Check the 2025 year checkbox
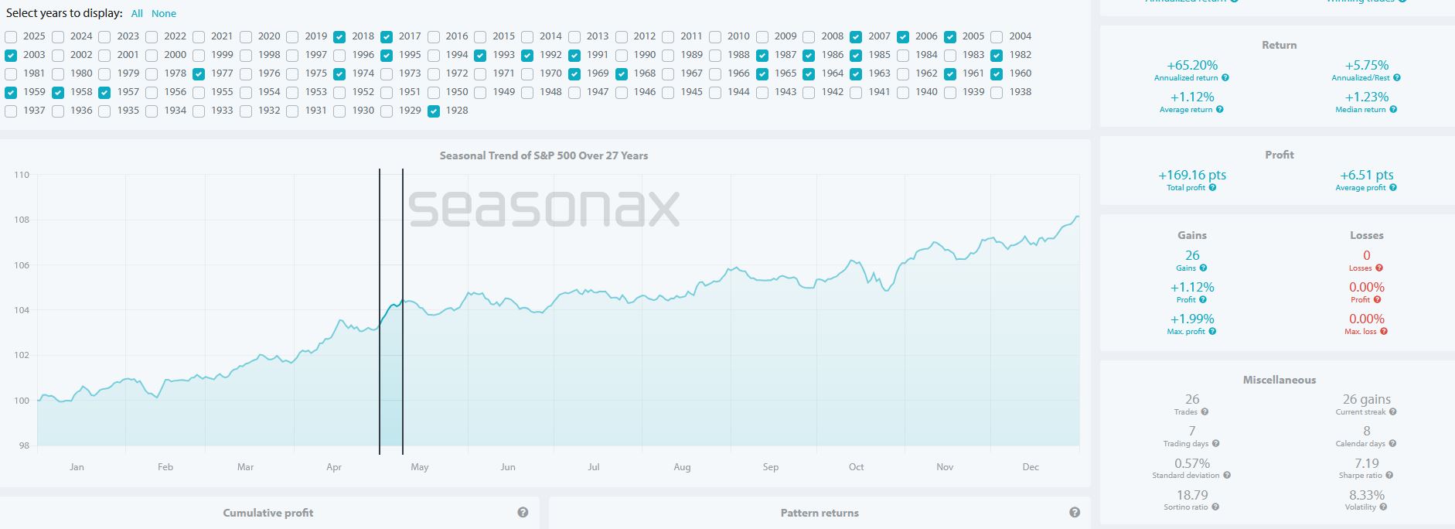 [x=11, y=36]
